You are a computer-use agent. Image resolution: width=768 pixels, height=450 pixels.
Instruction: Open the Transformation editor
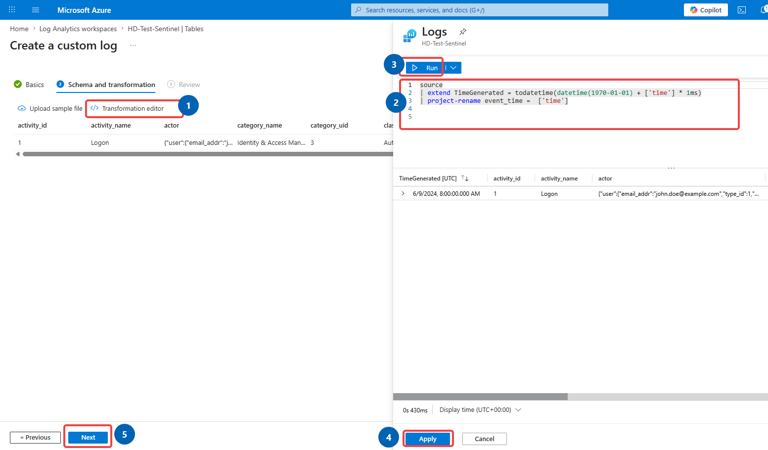coord(127,108)
